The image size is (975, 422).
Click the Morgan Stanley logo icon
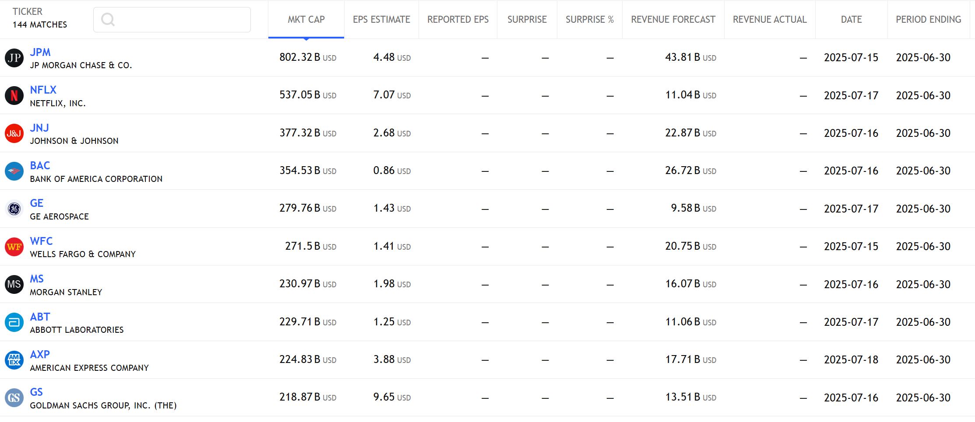(14, 284)
